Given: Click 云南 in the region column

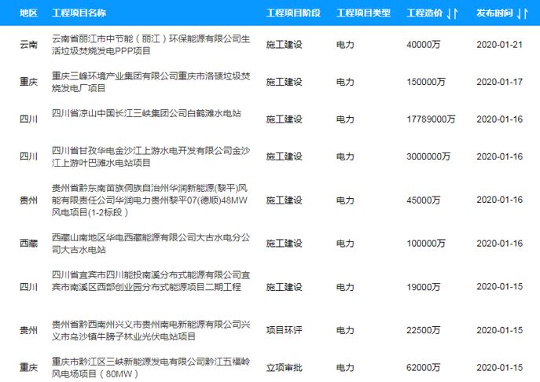Looking at the screenshot, I should coord(28,45).
